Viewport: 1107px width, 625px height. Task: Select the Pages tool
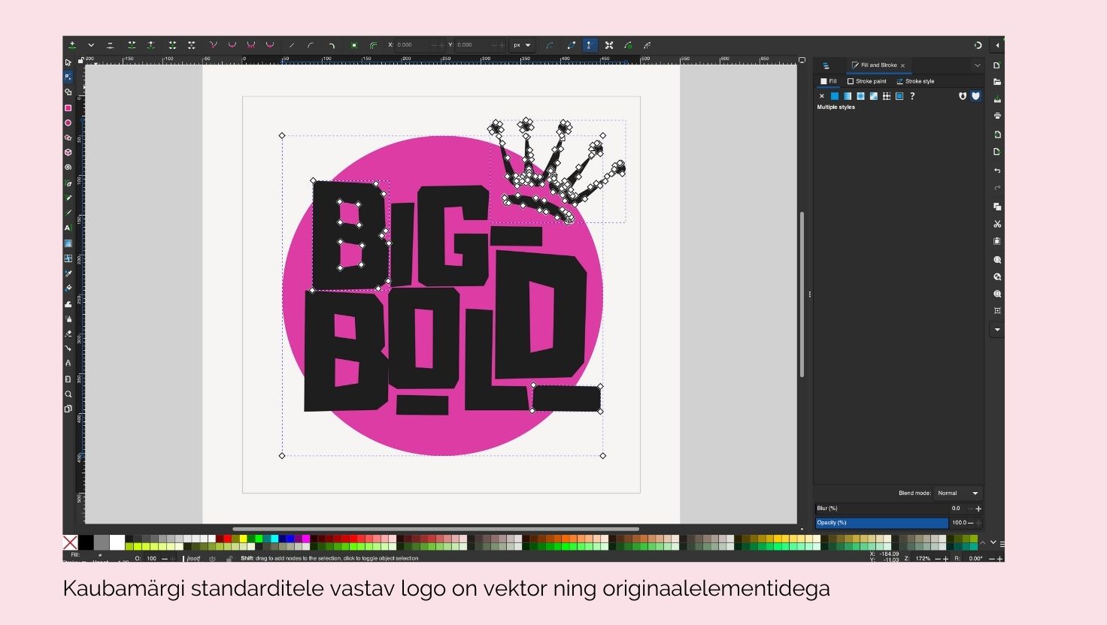coord(68,409)
